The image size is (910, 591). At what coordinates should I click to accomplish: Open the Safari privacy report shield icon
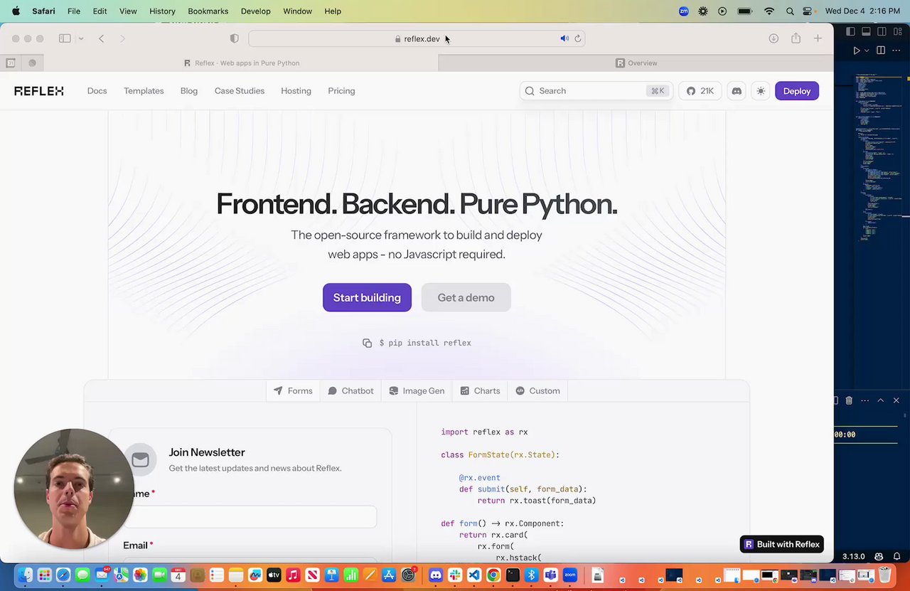click(234, 38)
